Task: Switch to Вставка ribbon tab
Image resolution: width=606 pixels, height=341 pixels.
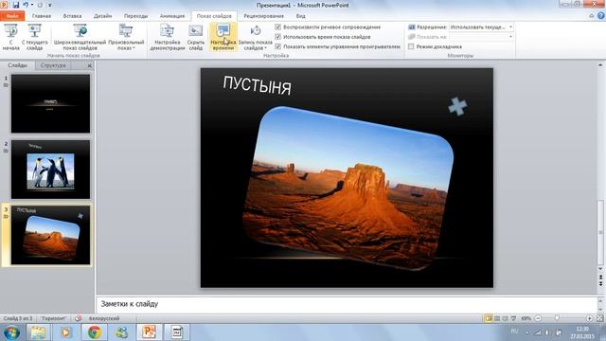Action: (72, 16)
